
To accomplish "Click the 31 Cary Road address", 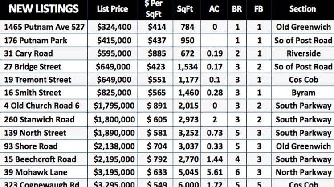I will click(29, 53).
